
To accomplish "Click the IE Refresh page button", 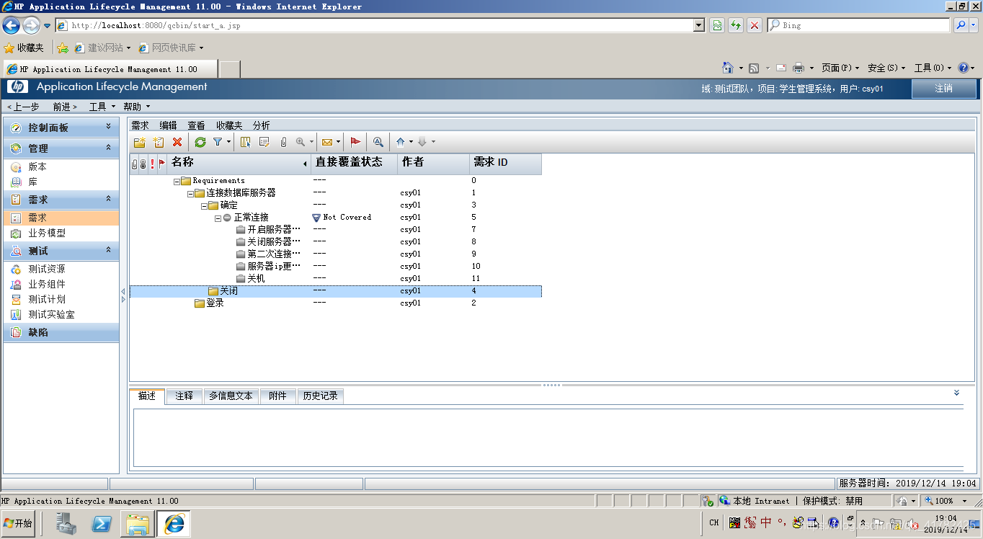I will point(736,25).
